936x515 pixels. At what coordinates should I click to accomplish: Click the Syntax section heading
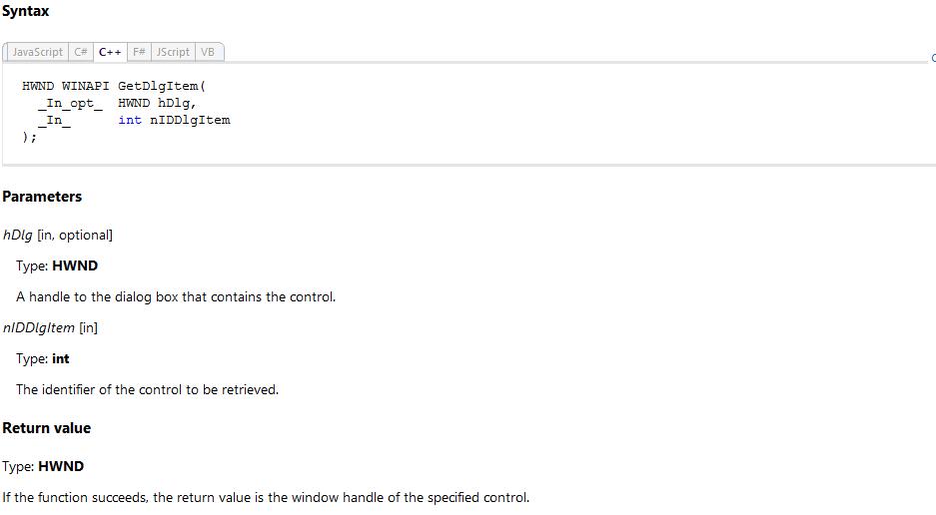click(26, 11)
